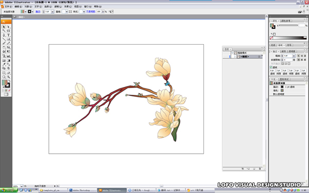Click the grayscale ramp in the Color panel
Viewport: 309px width, 193px height.
(x=289, y=38)
